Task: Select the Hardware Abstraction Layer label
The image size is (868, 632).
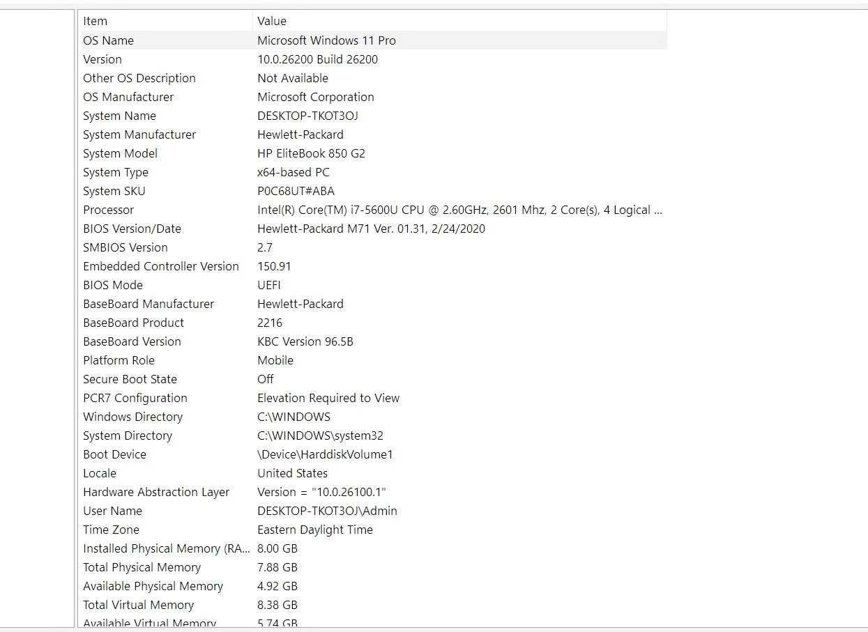Action: [156, 492]
